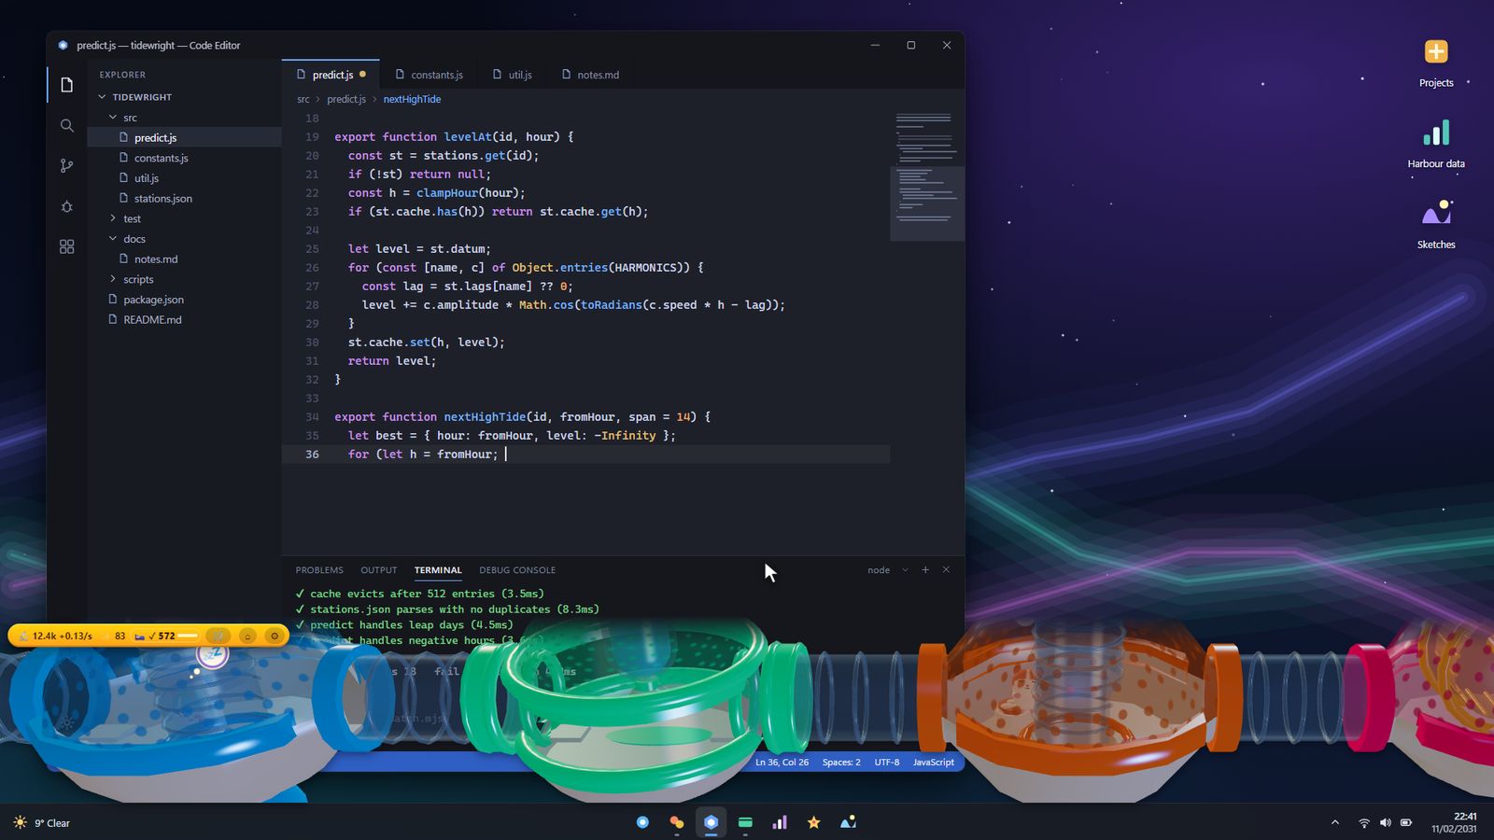Open the blue circle app in the taskbar

pyautogui.click(x=642, y=822)
